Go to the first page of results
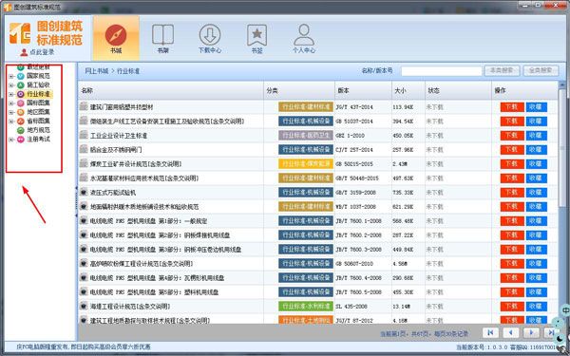The width and height of the screenshot is (570, 356). [x=490, y=332]
